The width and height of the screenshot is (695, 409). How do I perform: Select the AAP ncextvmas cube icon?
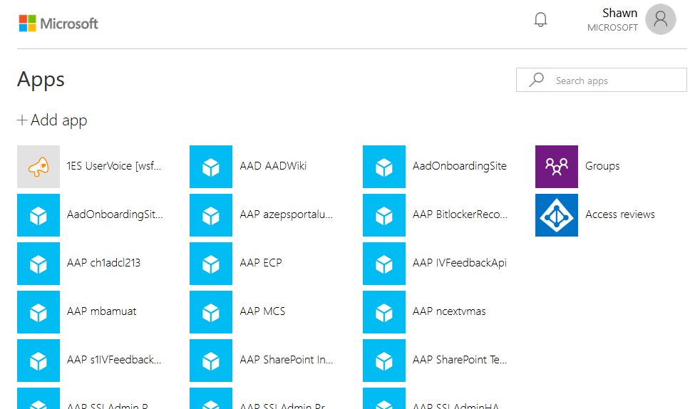click(384, 311)
